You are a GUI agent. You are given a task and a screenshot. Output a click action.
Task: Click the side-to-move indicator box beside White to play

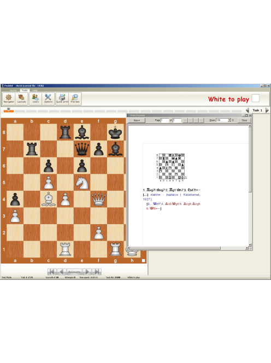[x=256, y=98]
